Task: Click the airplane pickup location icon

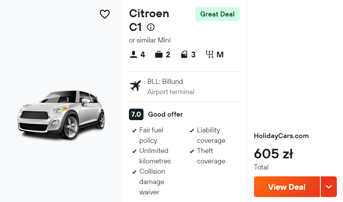Action: point(135,86)
